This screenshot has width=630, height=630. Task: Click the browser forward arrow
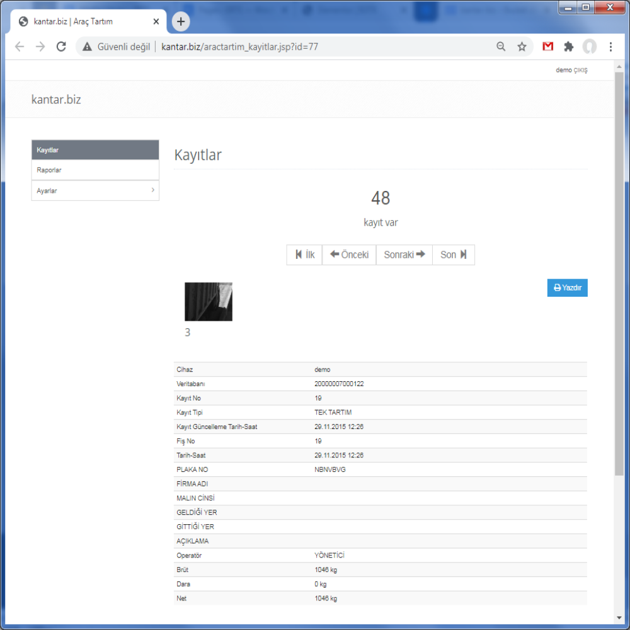40,47
